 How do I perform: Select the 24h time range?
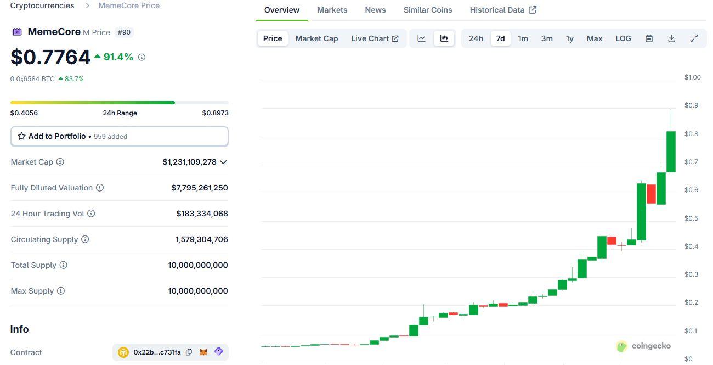tap(476, 38)
